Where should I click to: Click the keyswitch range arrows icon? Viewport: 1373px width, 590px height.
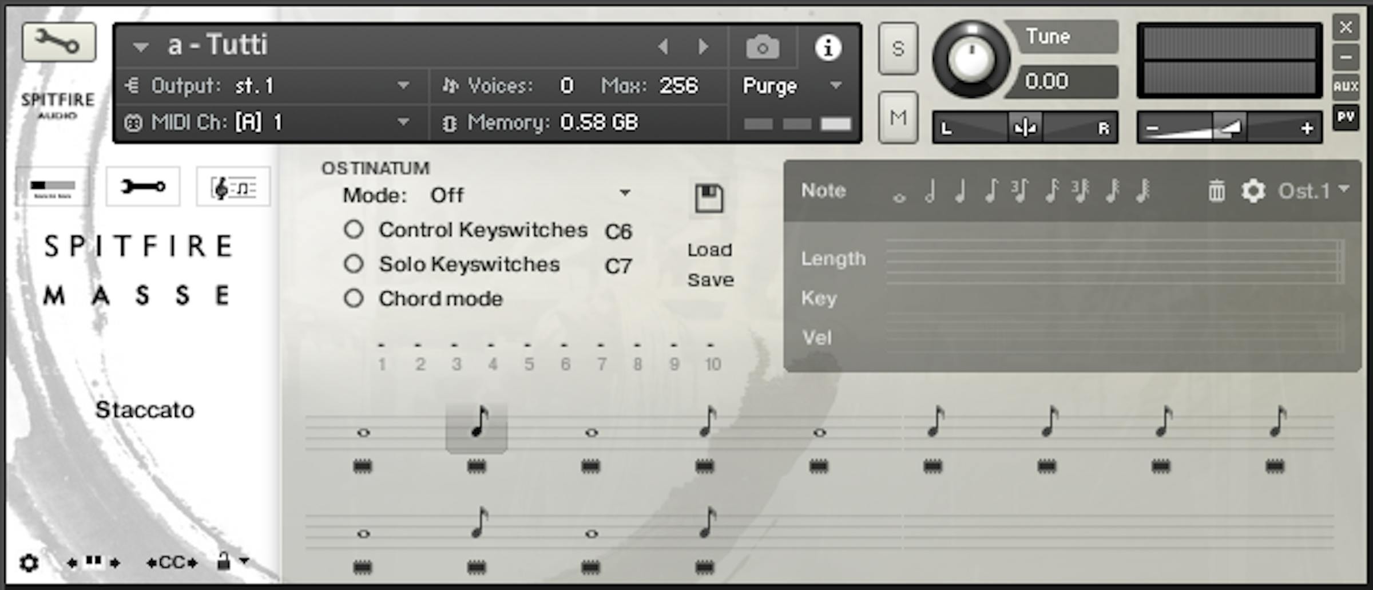93,563
